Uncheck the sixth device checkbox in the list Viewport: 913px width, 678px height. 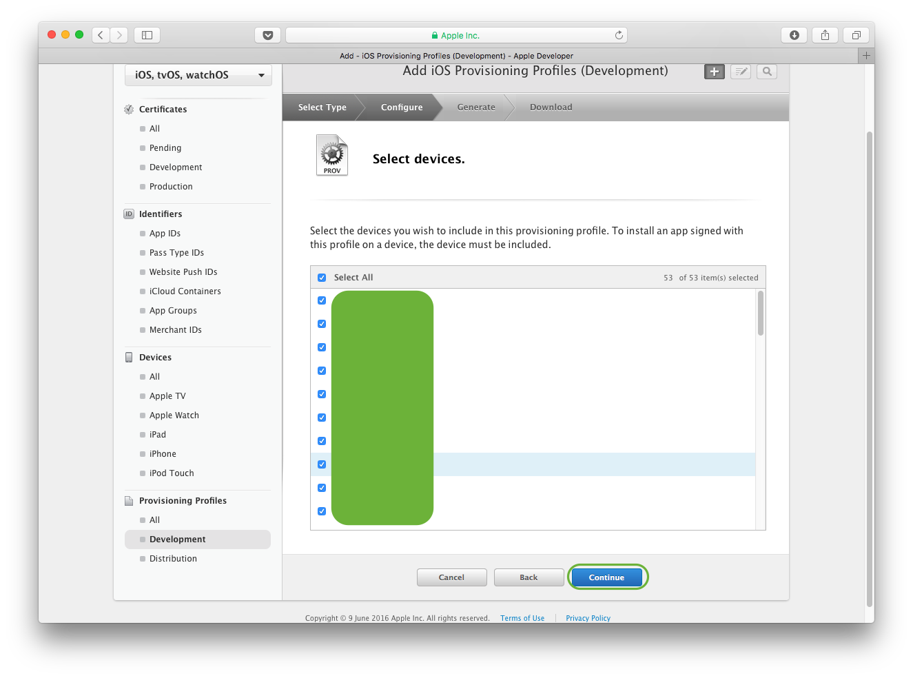322,418
